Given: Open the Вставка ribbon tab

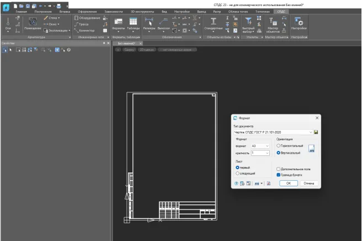Looking at the screenshot, I should click(x=64, y=11).
